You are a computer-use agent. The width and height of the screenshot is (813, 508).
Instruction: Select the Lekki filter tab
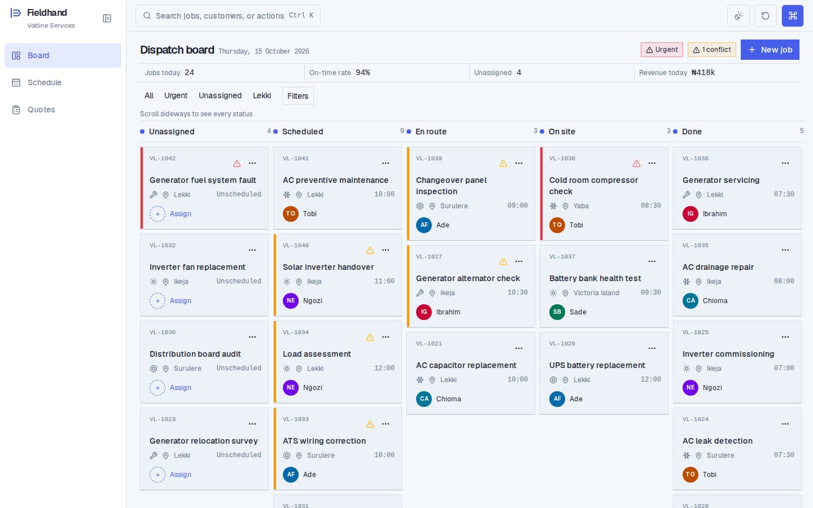[x=262, y=96]
